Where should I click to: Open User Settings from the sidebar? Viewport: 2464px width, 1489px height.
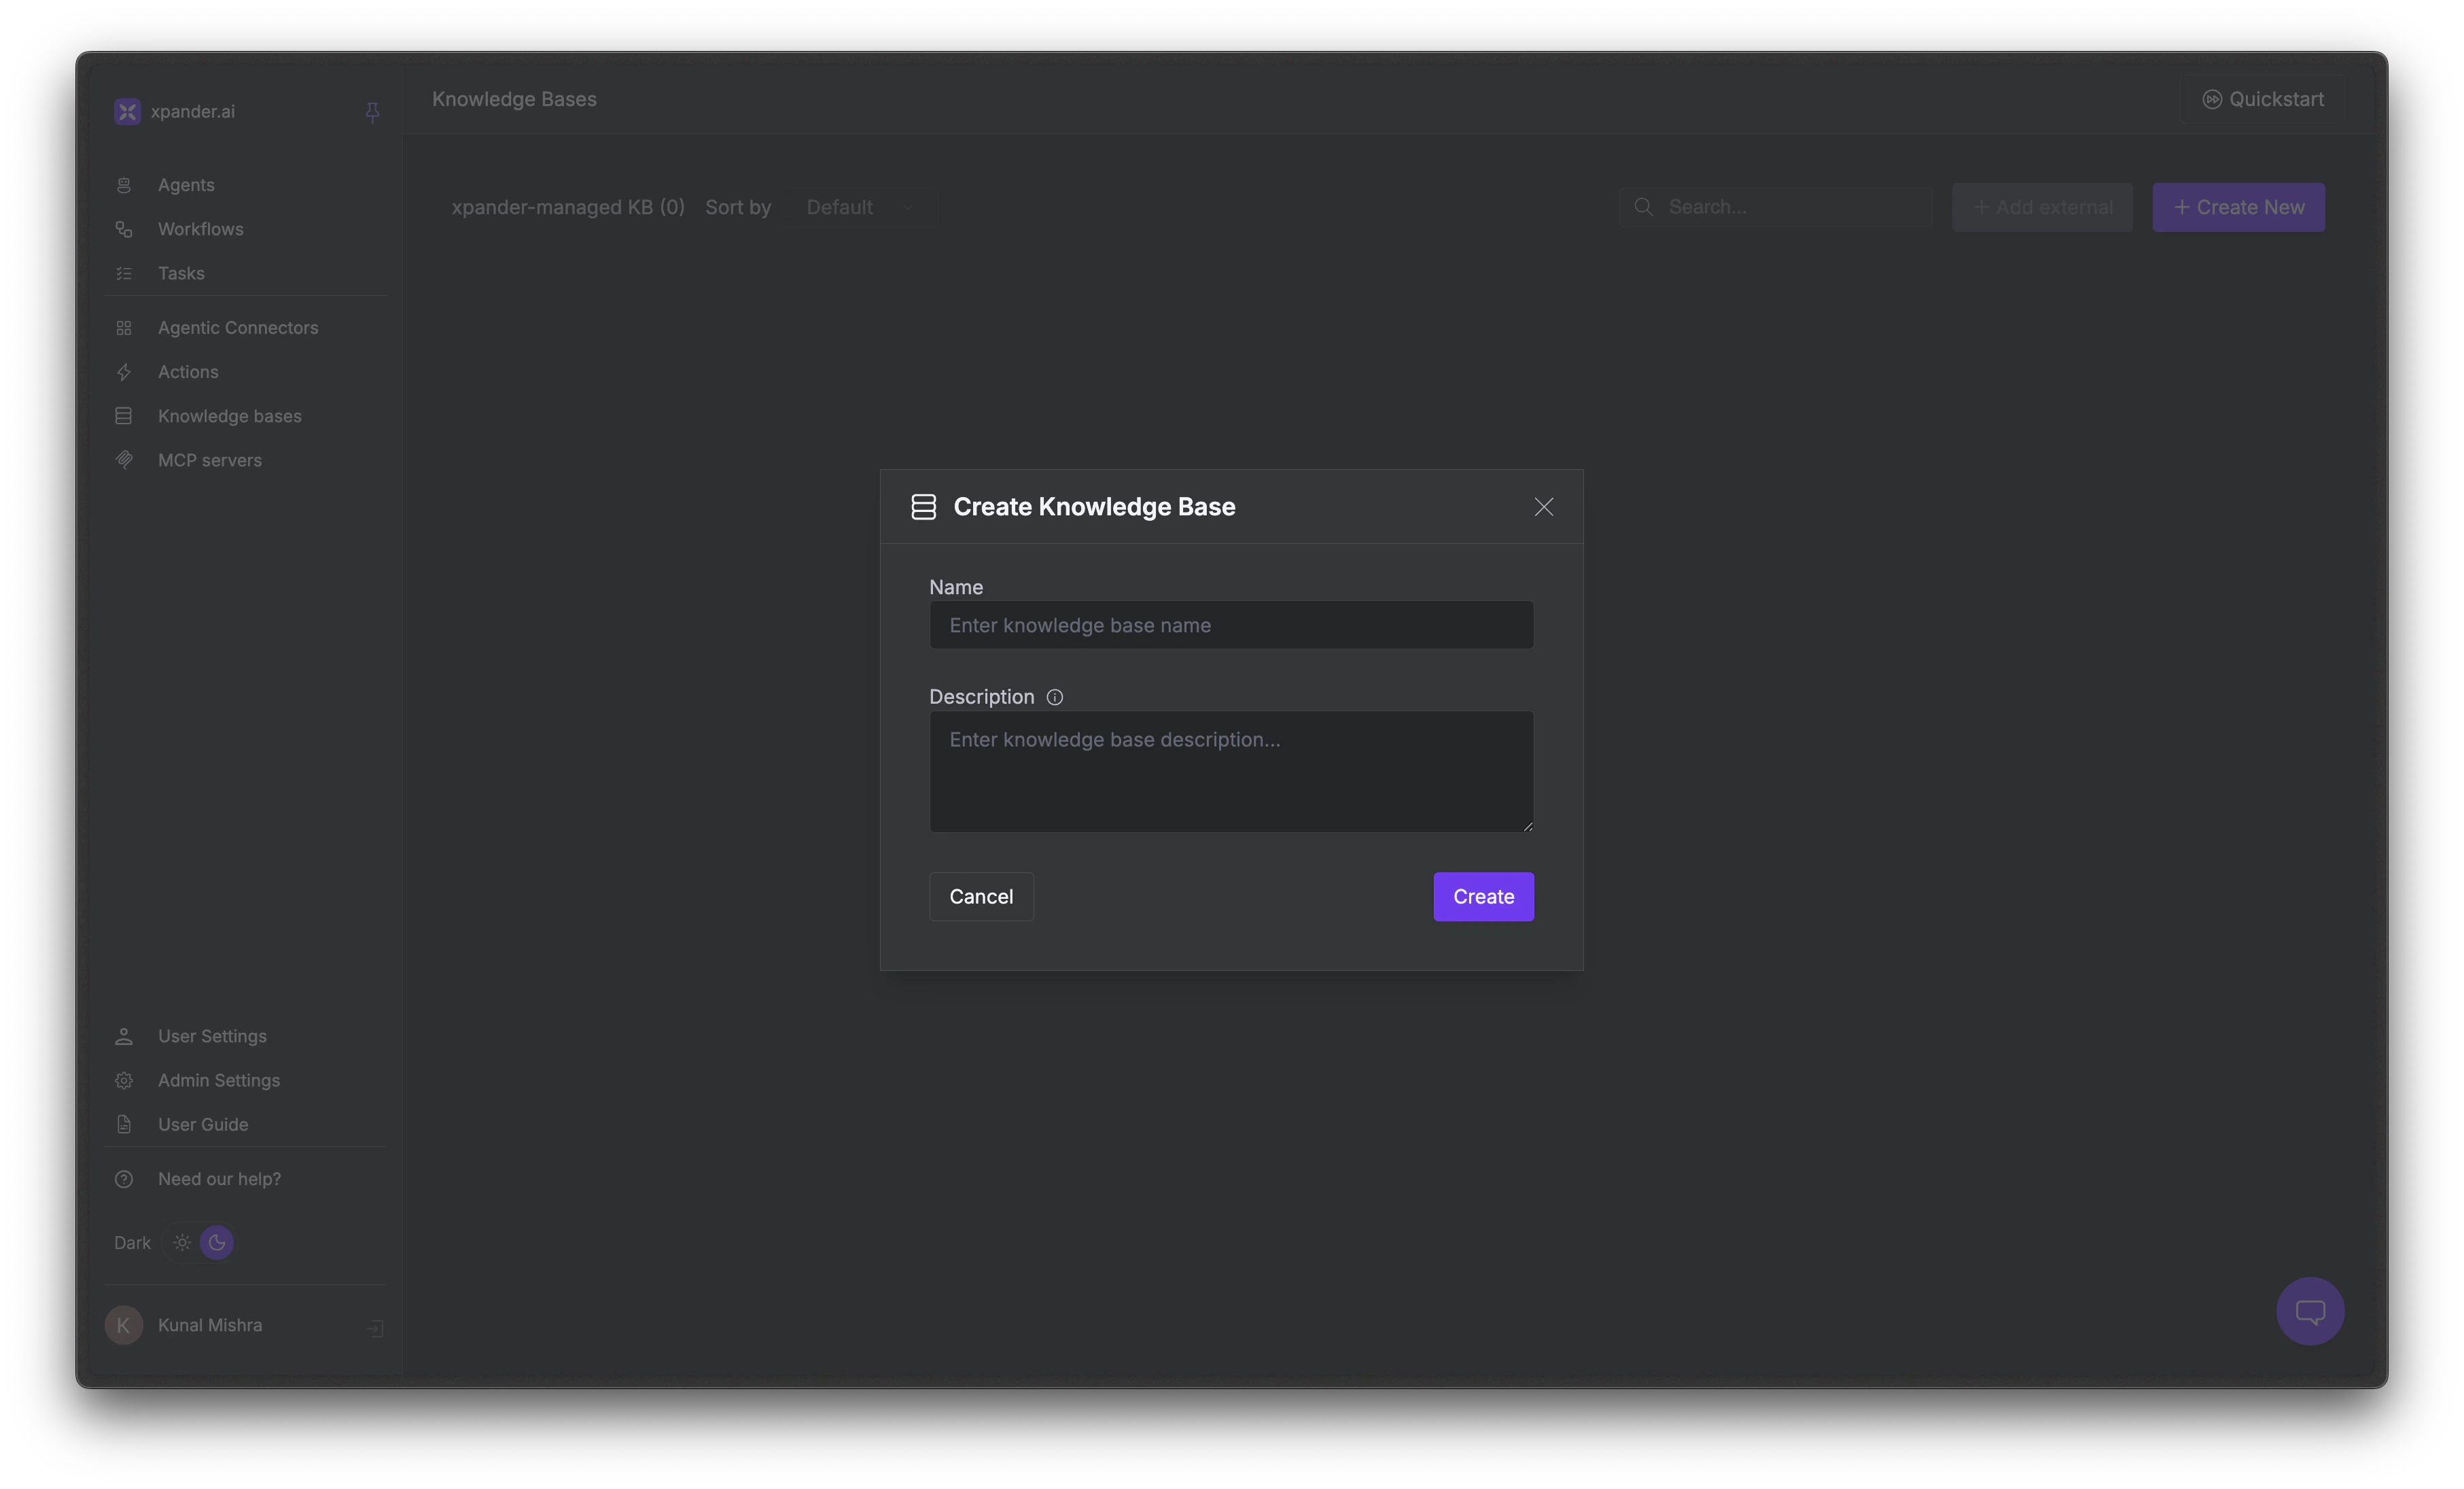tap(211, 1036)
